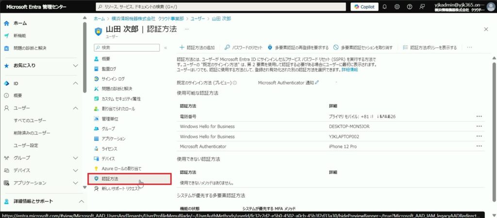Launch Copilot from the header
The width and height of the screenshot is (497, 218).
click(x=364, y=7)
